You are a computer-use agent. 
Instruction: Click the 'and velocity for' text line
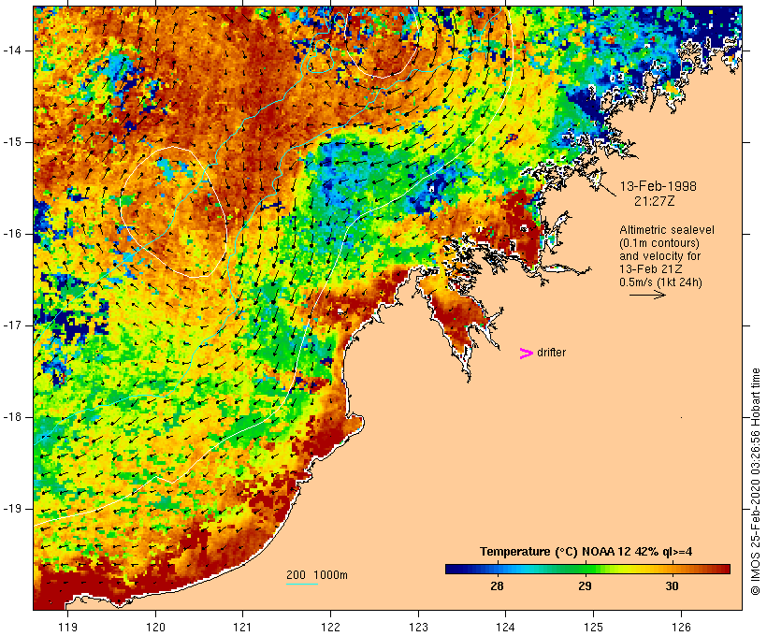coord(659,256)
